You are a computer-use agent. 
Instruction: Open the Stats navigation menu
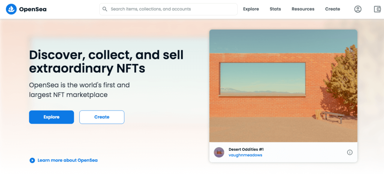[275, 9]
